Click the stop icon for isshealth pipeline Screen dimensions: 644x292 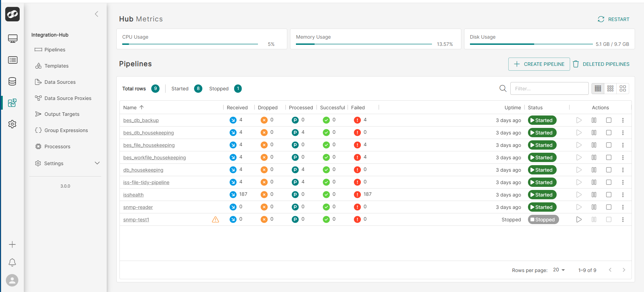click(608, 195)
